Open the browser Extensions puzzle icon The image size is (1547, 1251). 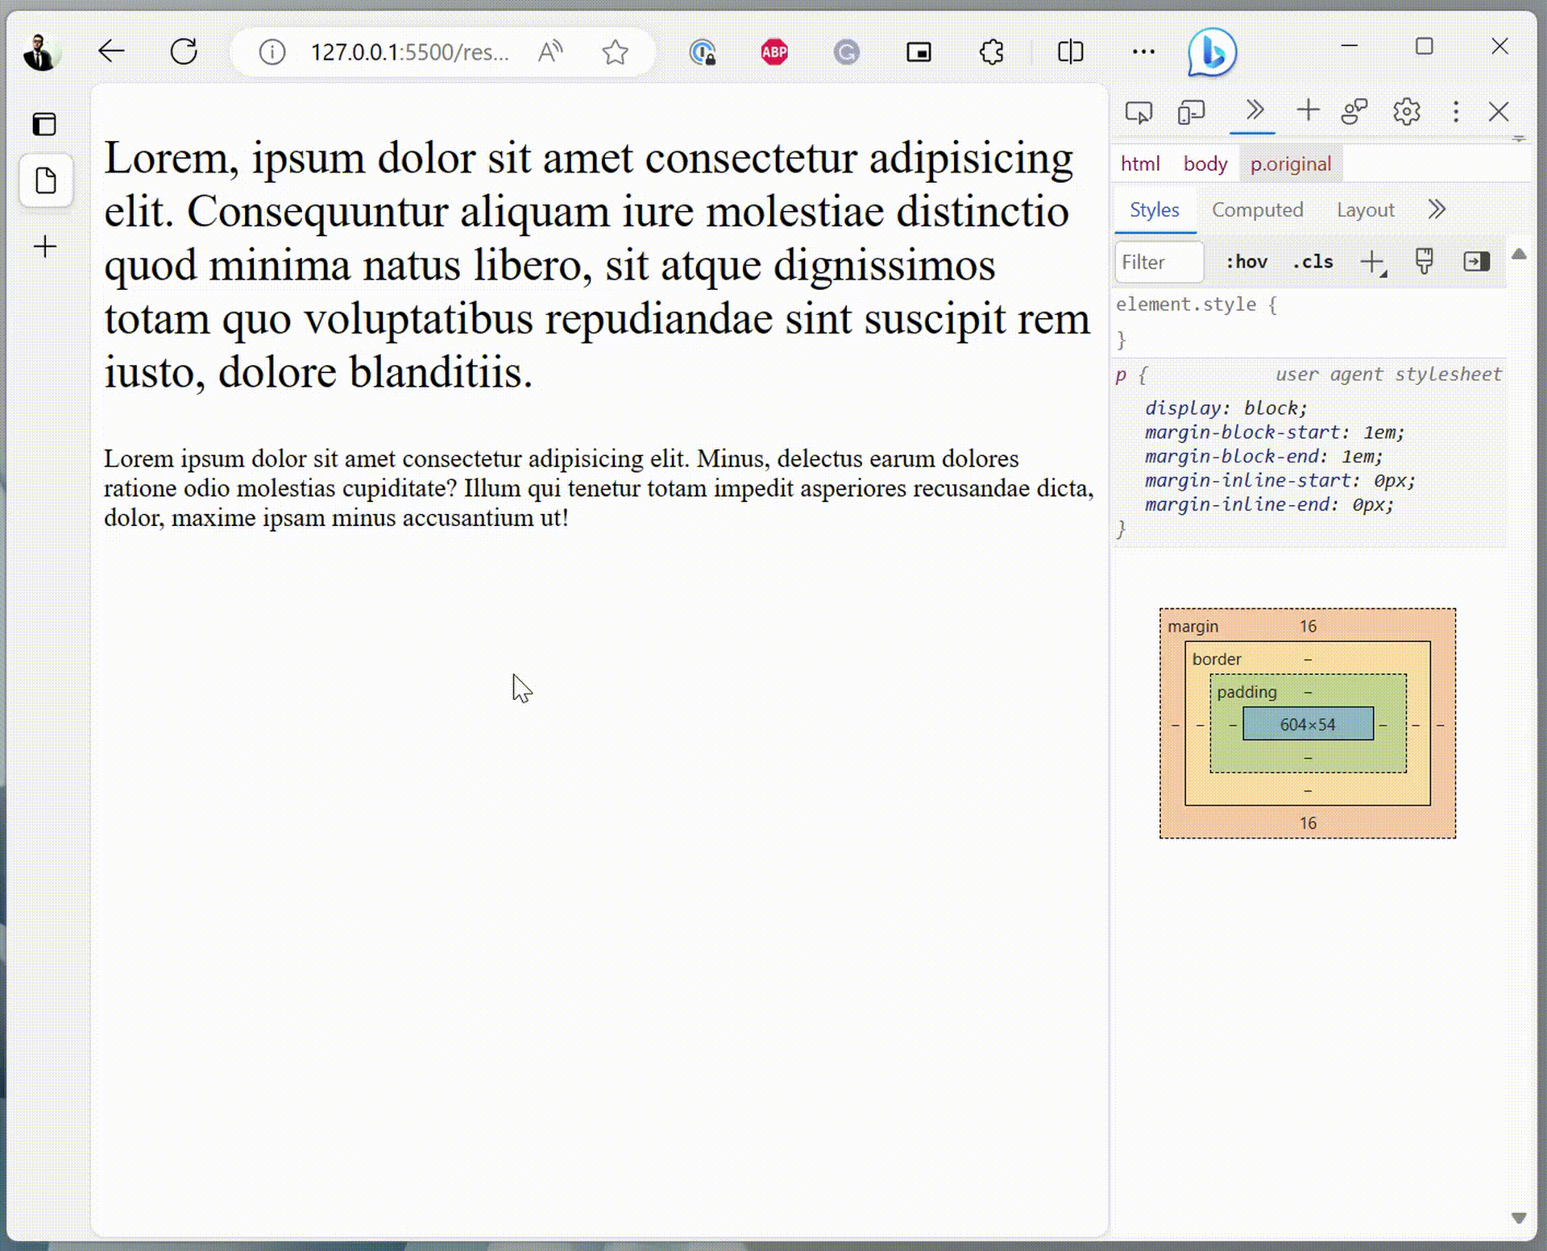991,52
